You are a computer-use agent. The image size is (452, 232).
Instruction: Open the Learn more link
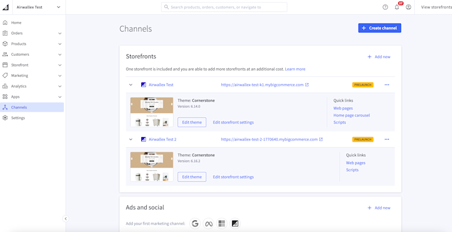pos(295,69)
